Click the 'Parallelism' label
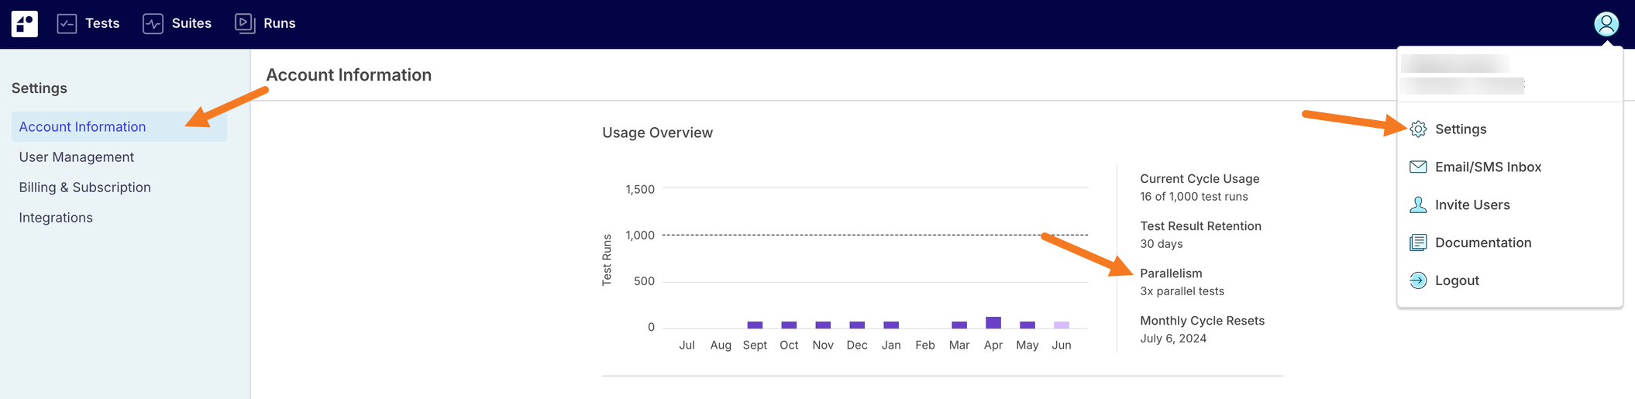 pyautogui.click(x=1171, y=273)
